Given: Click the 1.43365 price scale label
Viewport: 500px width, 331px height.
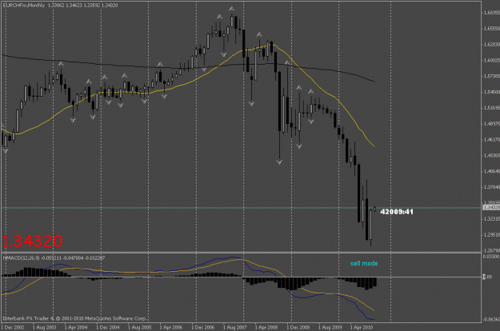Looking at the screenshot, I should pyautogui.click(x=491, y=155).
